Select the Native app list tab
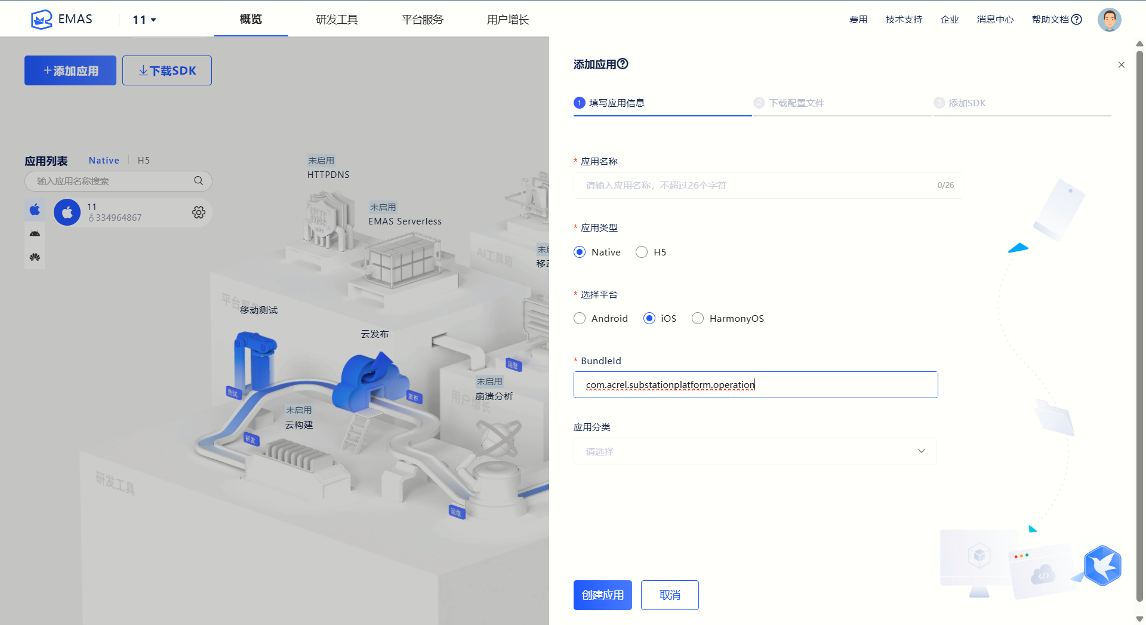 (x=104, y=161)
